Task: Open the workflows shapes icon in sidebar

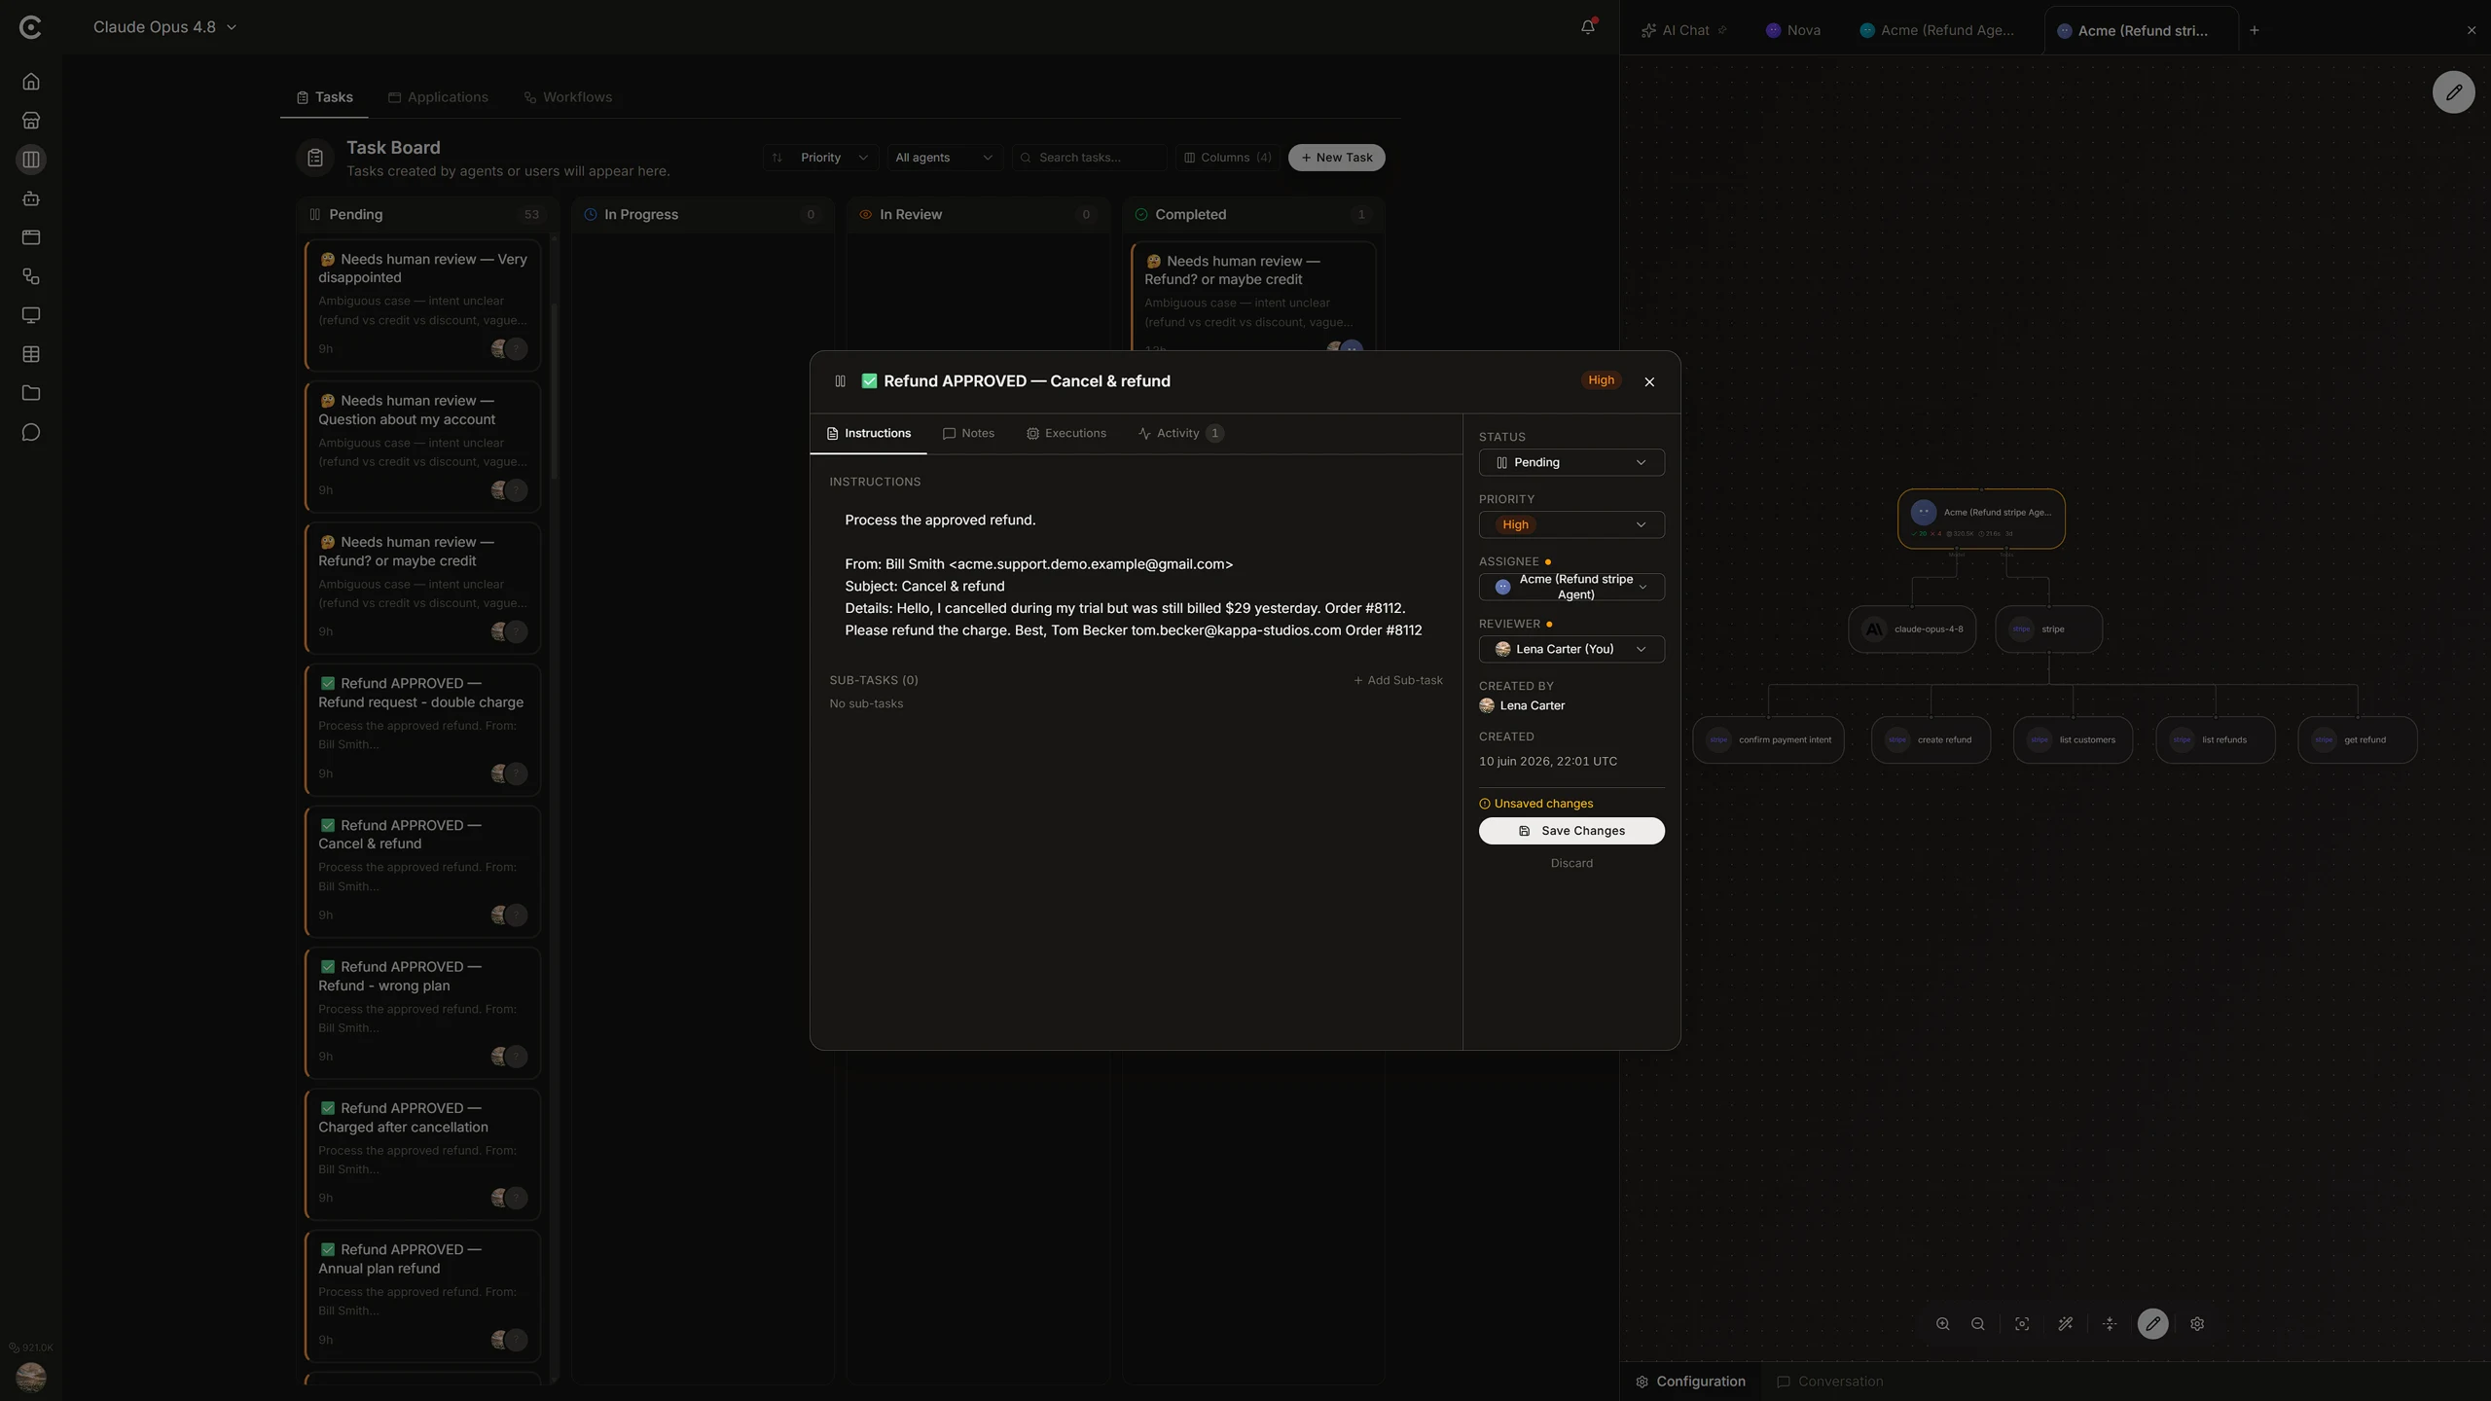Action: tap(31, 276)
